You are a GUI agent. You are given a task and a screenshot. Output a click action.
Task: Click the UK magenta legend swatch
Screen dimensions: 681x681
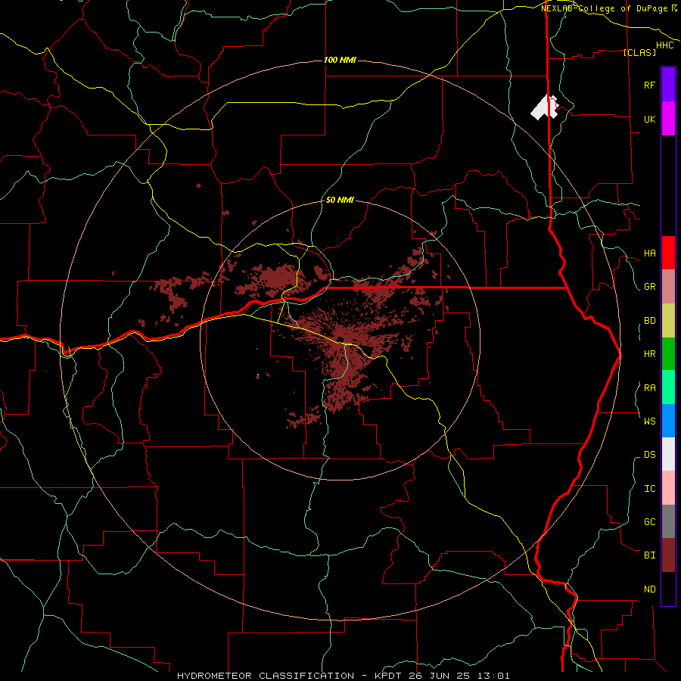coord(668,119)
